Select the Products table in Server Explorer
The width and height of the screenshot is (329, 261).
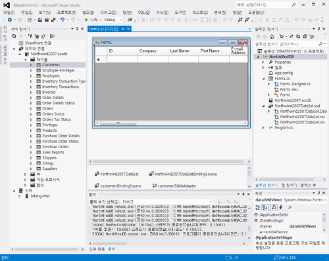[x=49, y=130]
